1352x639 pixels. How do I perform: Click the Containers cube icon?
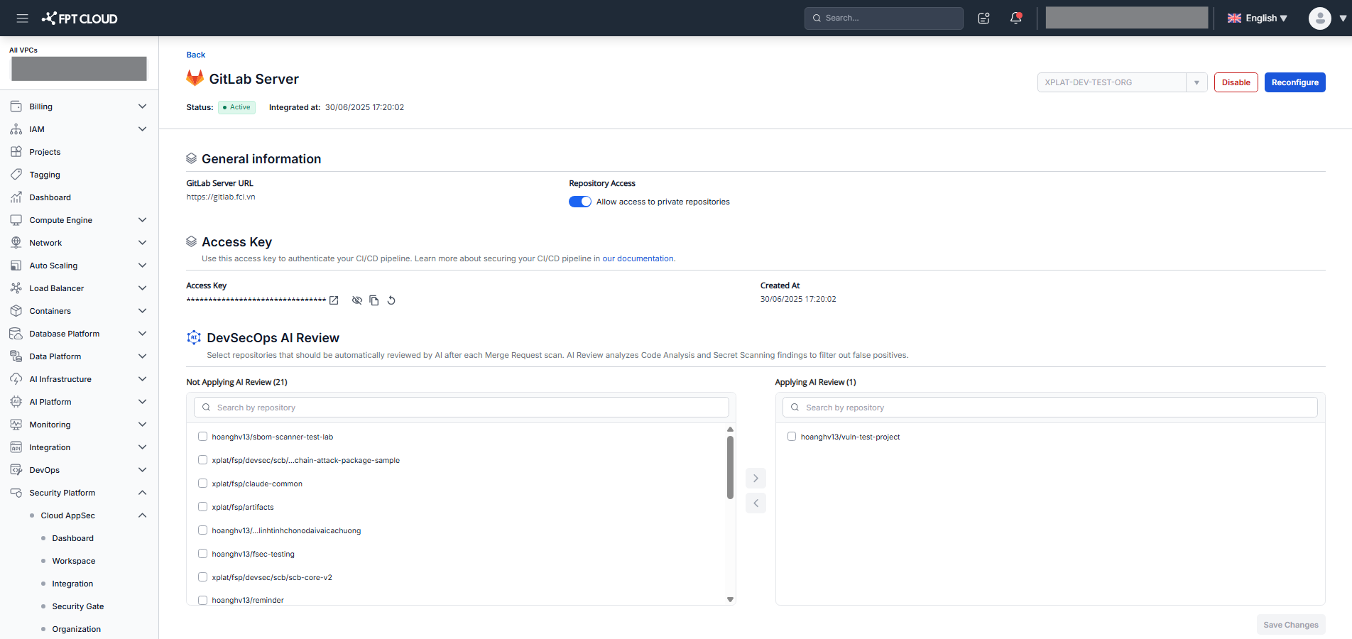point(16,311)
